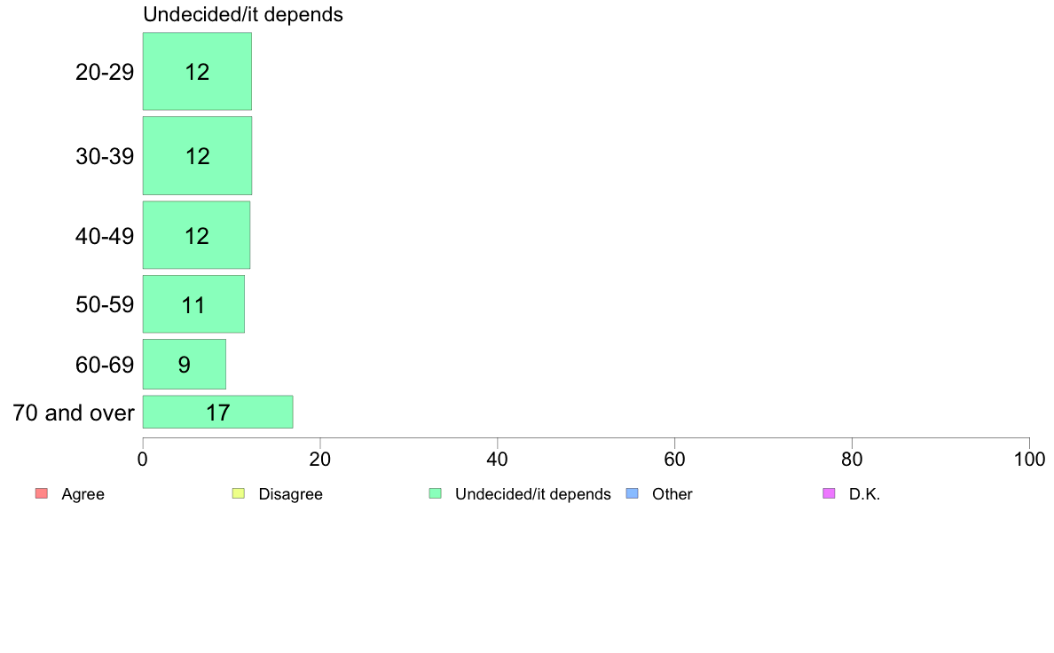Click the red Agree legend swatch
1054x653 pixels.
point(41,493)
